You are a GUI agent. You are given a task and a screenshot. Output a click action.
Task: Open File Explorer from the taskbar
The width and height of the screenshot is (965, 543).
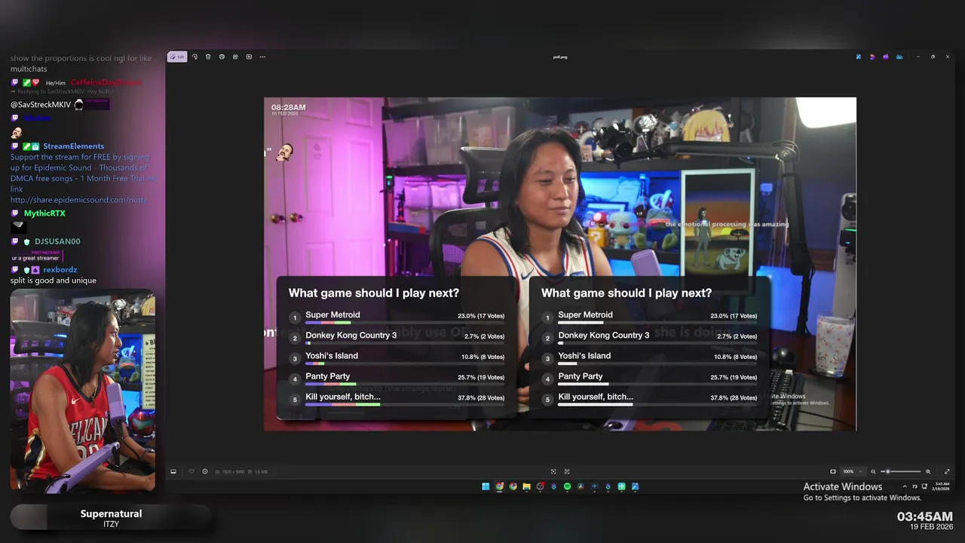pos(526,486)
